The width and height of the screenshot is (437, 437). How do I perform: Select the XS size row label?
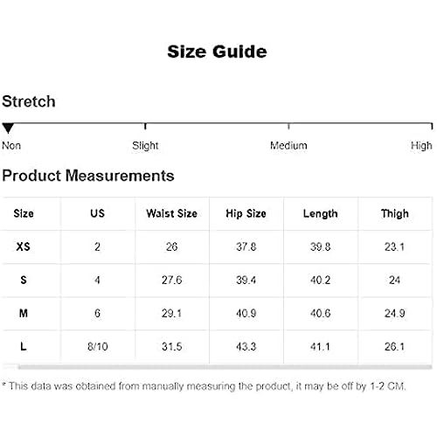pyautogui.click(x=24, y=246)
